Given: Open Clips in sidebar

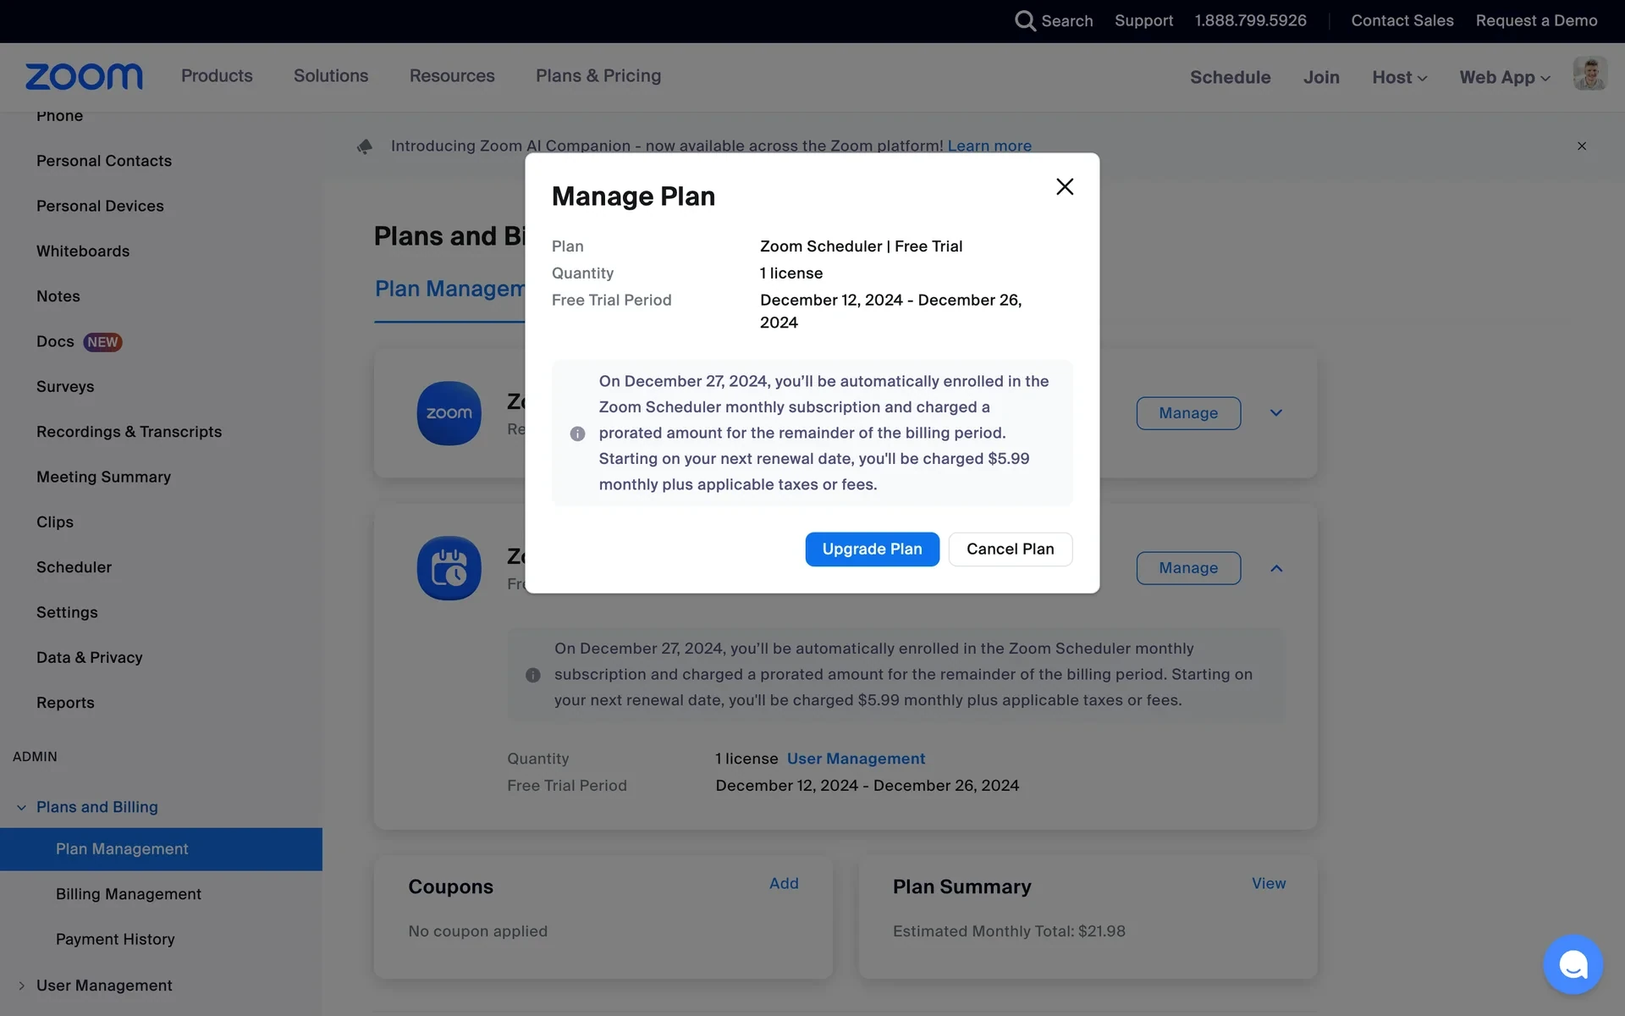Looking at the screenshot, I should click(x=55, y=522).
